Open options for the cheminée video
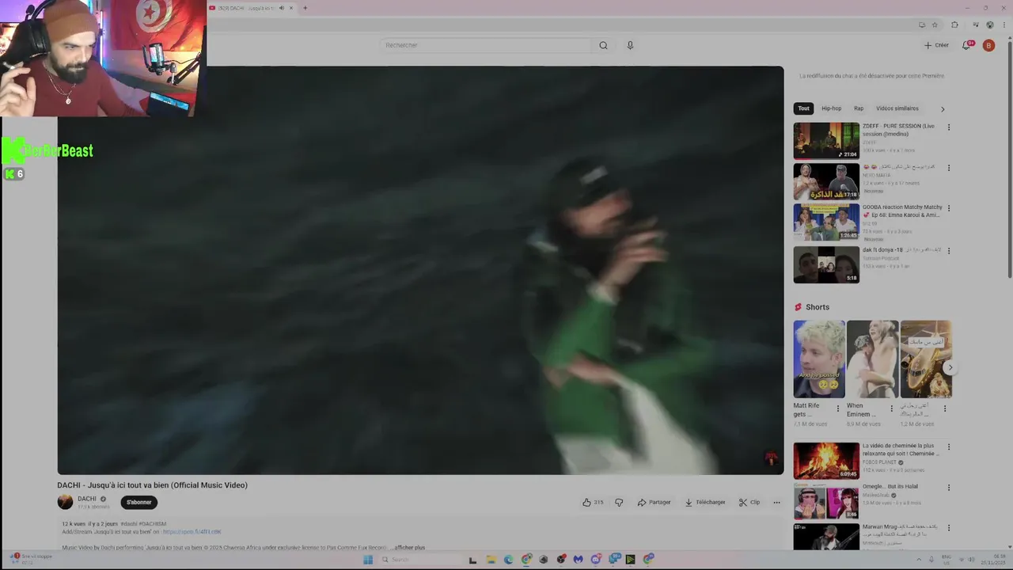This screenshot has height=570, width=1013. (x=949, y=447)
